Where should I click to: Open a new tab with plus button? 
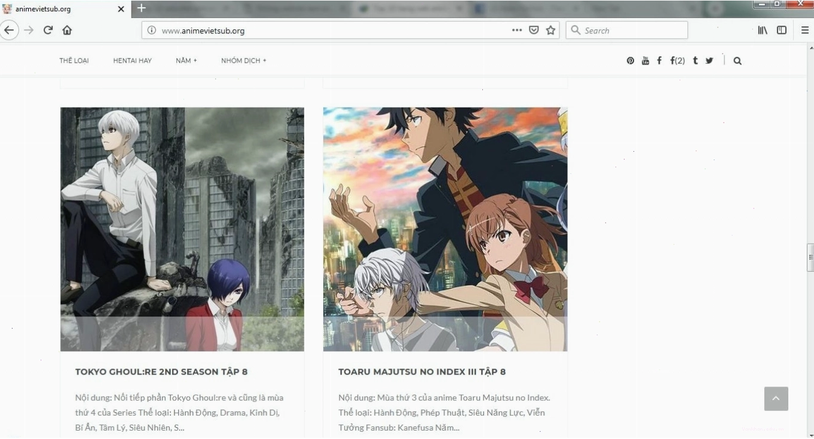tap(141, 8)
